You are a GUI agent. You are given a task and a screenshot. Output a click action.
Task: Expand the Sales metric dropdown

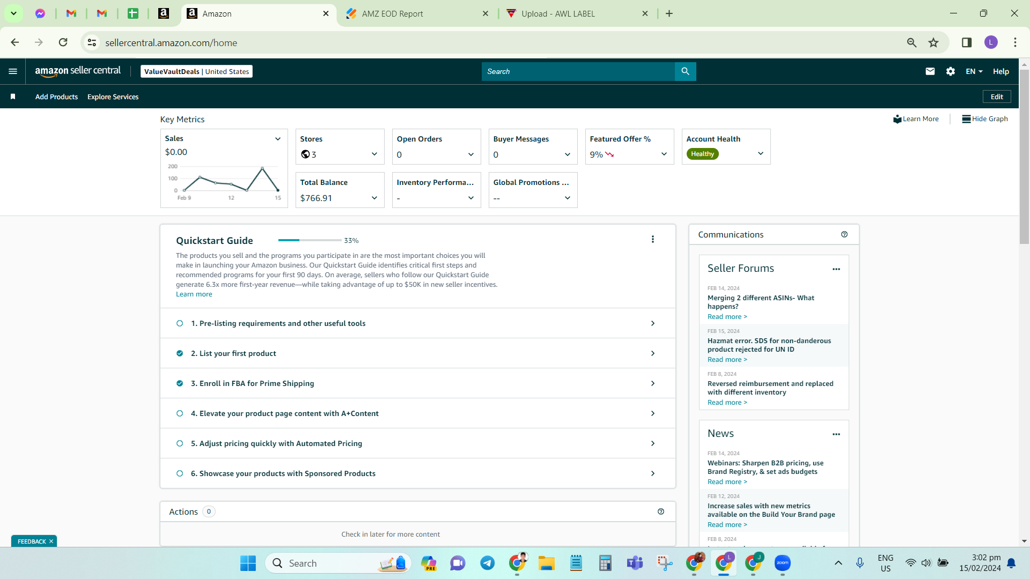click(x=278, y=139)
